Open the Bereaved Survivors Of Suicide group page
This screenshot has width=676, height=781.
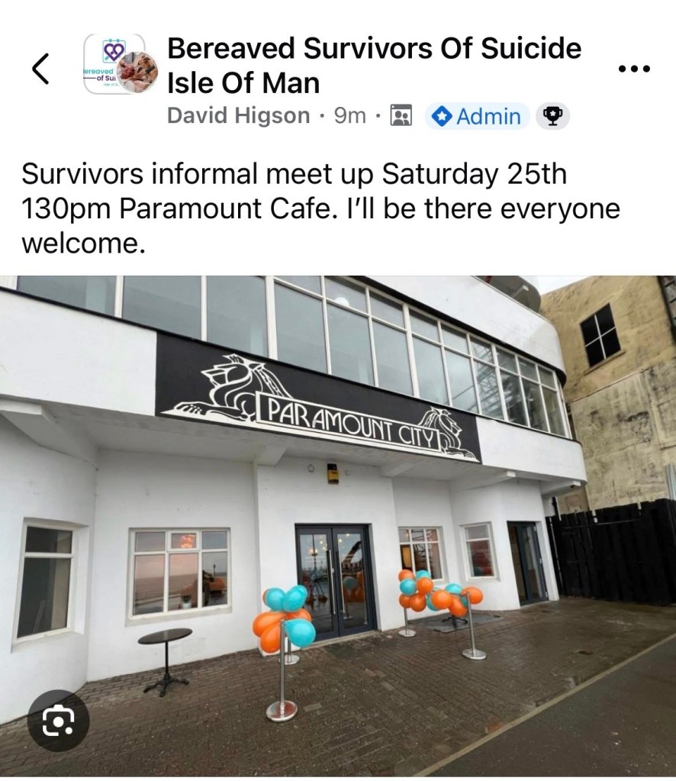click(x=375, y=48)
